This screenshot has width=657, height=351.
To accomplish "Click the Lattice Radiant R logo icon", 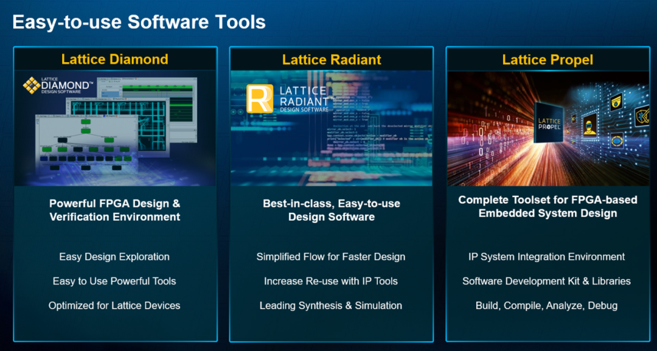I will 260,99.
